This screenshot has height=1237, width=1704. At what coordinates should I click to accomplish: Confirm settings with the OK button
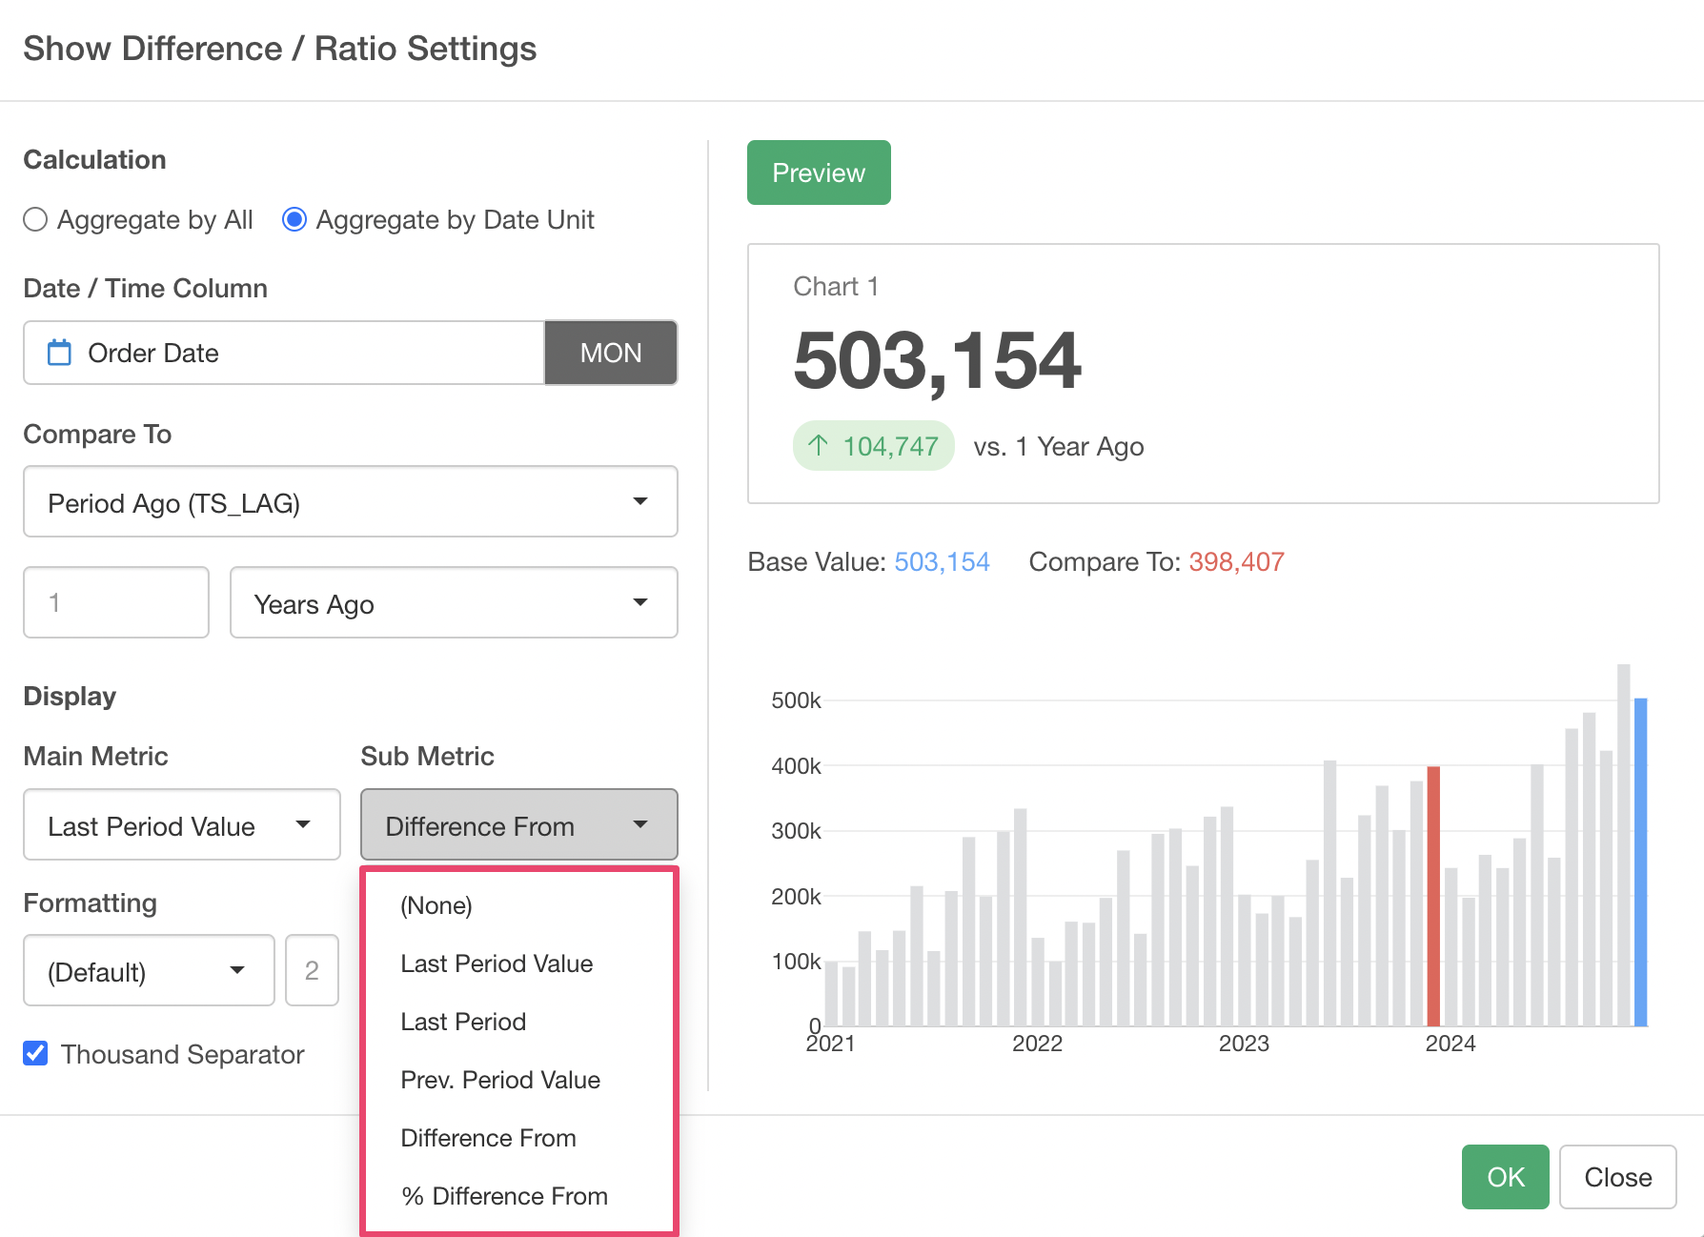coord(1505,1177)
